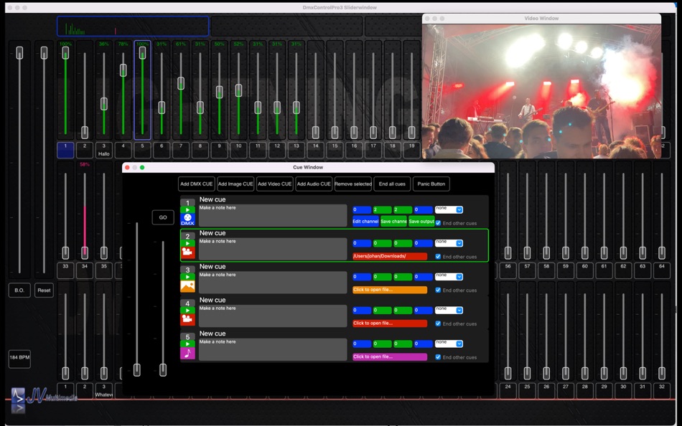Select cue number 3 label
This screenshot has width=682, height=426.
click(187, 270)
